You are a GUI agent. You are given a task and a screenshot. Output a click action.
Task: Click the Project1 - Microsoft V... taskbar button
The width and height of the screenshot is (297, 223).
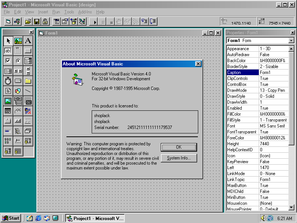pos(95,218)
